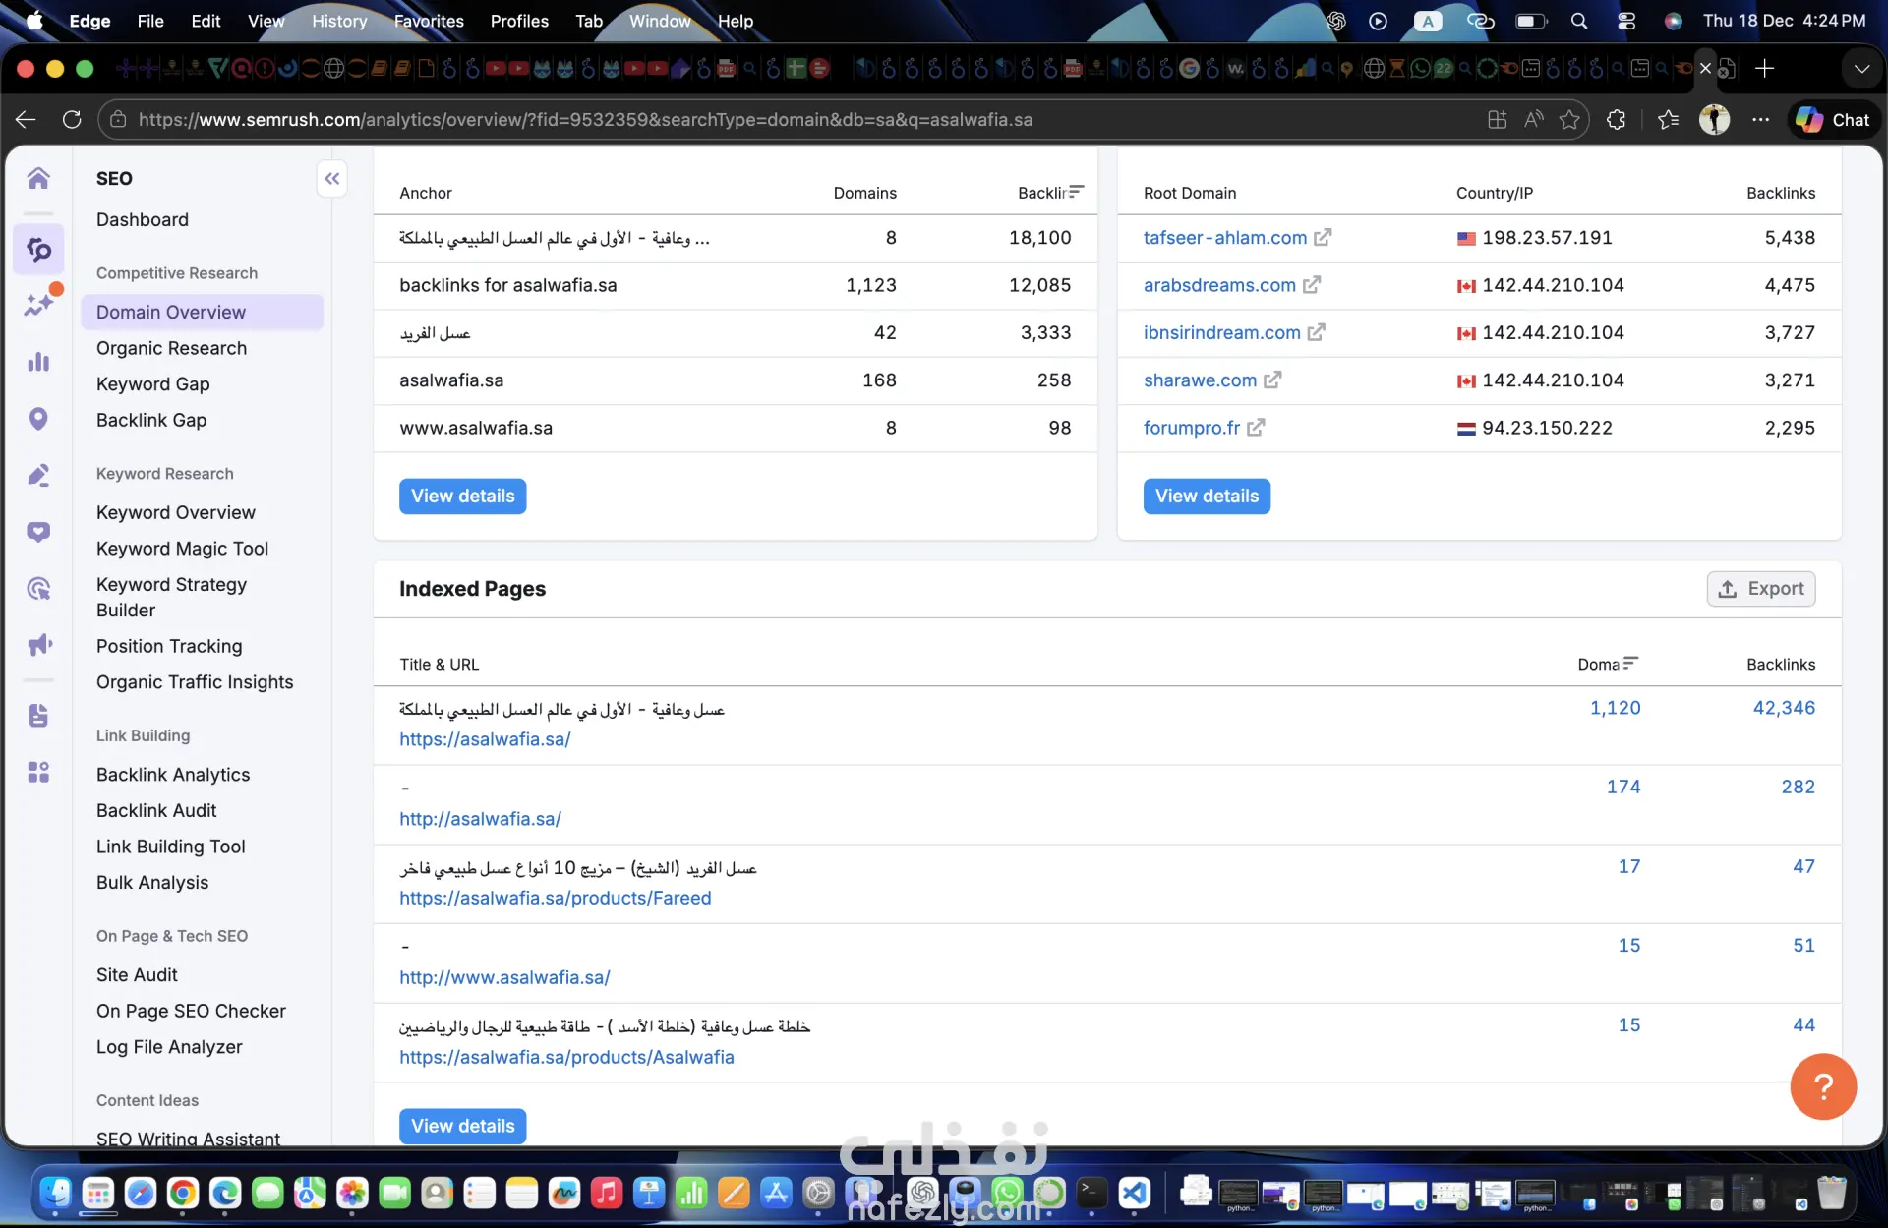
Task: Open Edge Copilot Chat button
Action: [x=1832, y=120]
